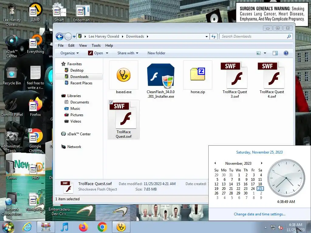Viewport: 311px width, 233px height.
Task: Click the Windows Start orb
Action: (x=8, y=227)
